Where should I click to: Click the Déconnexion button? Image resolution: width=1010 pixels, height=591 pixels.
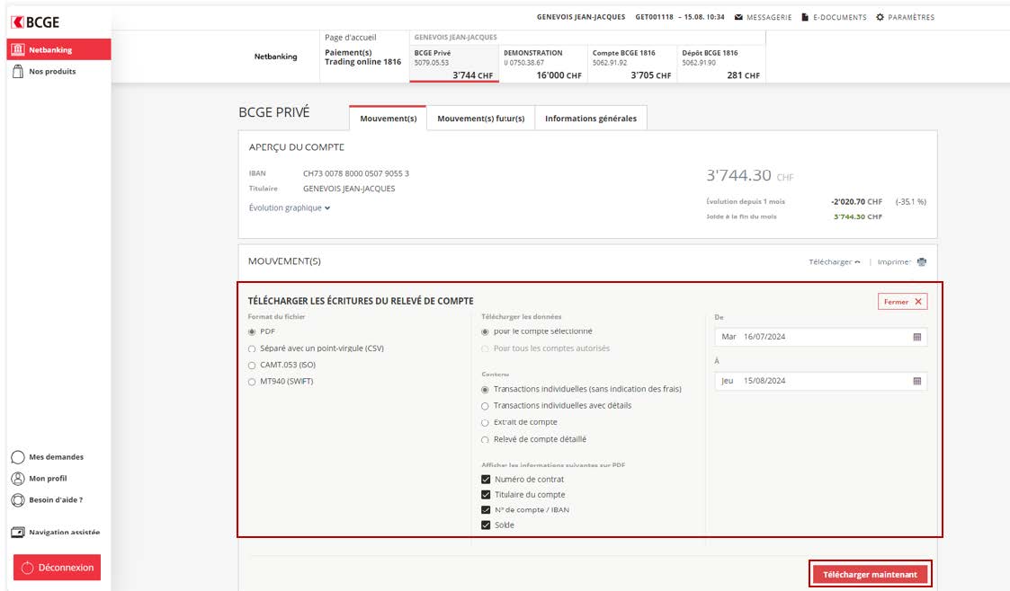pos(58,568)
